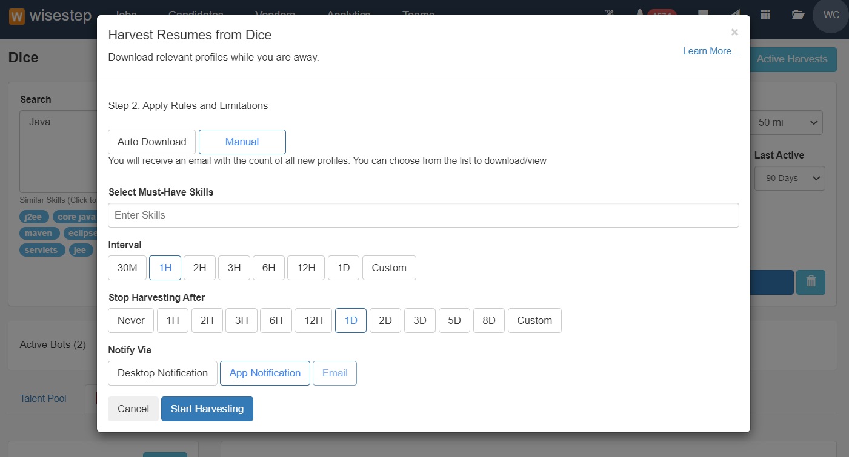Stop harvesting after 2H
Image resolution: width=849 pixels, height=457 pixels.
point(207,320)
